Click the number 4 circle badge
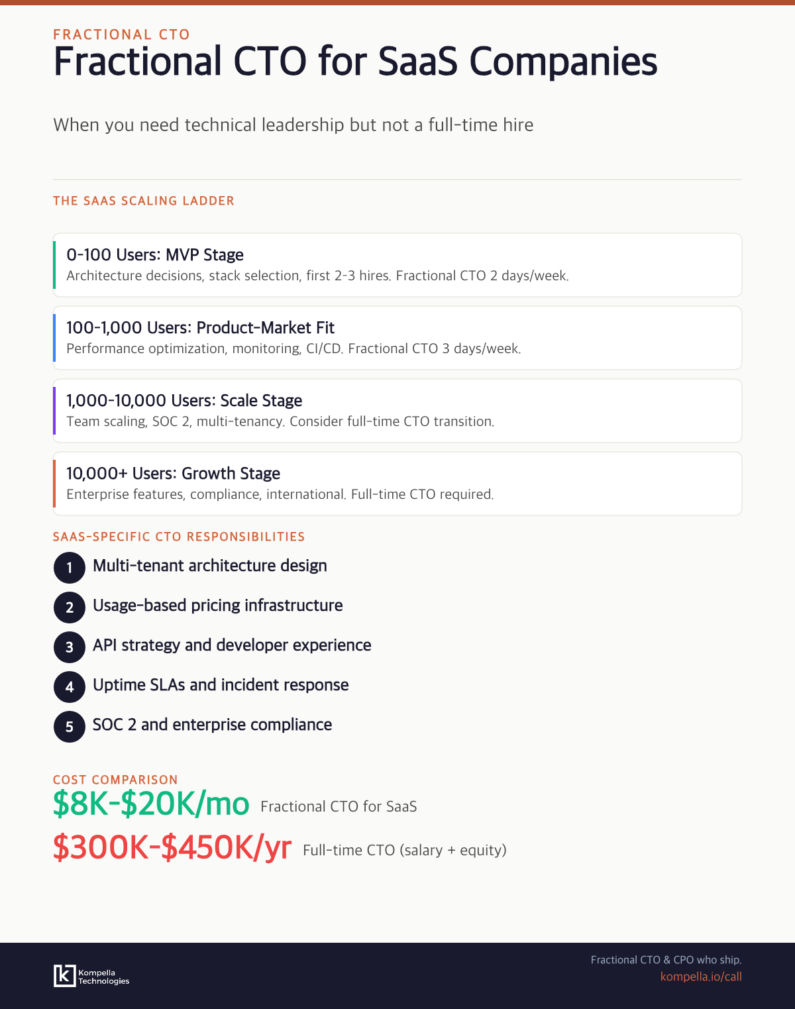795x1009 pixels. (70, 687)
